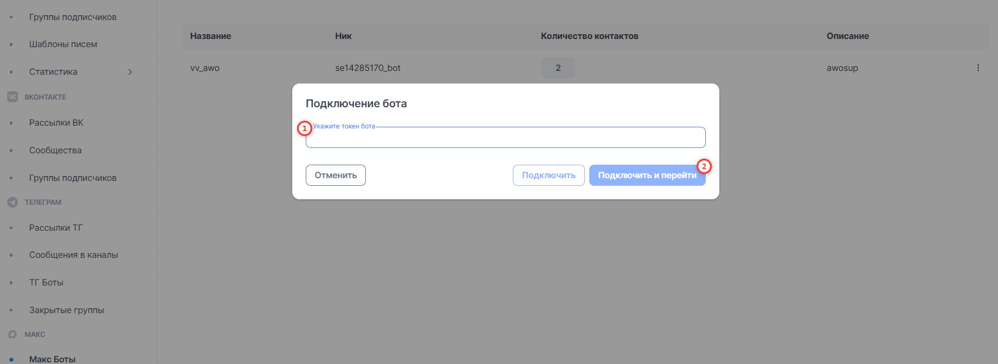The width and height of the screenshot is (998, 364).
Task: Open the three-dot menu for vv_awo row
Action: (978, 68)
